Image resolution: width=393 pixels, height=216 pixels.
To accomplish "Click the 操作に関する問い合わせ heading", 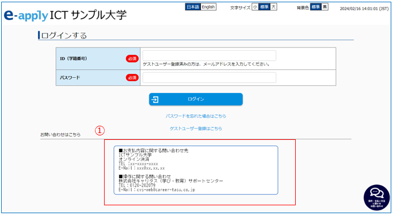I will point(145,177).
